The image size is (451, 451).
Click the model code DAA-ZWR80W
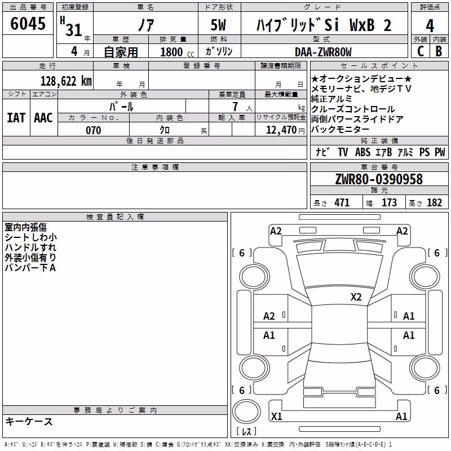point(323,52)
